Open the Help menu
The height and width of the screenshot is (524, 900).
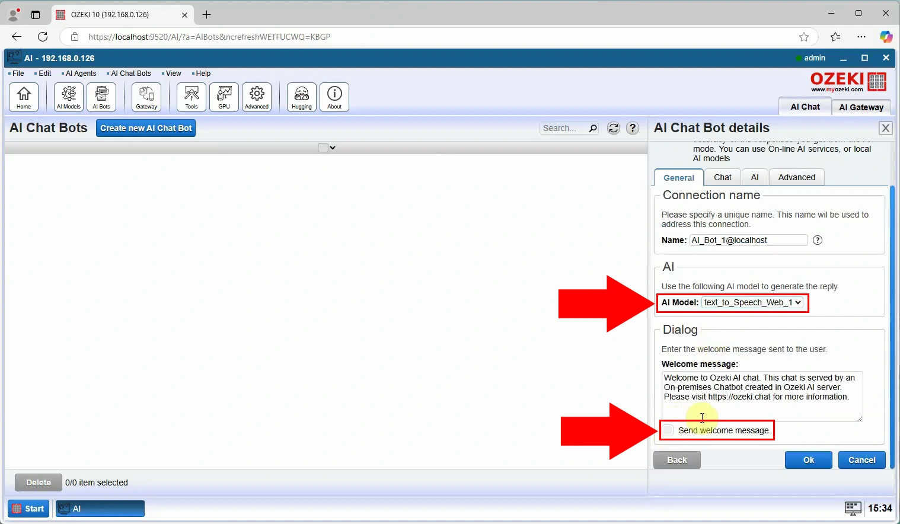pos(203,74)
